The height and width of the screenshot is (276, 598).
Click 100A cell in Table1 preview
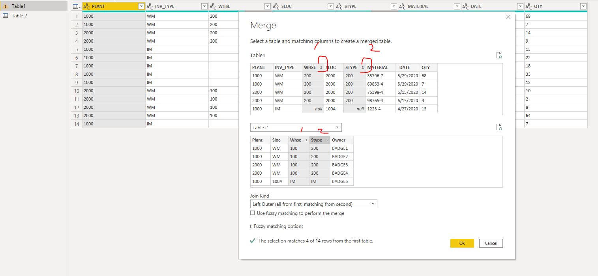[x=334, y=109]
